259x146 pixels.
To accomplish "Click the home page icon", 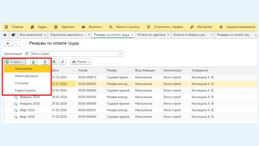I will (5, 35).
